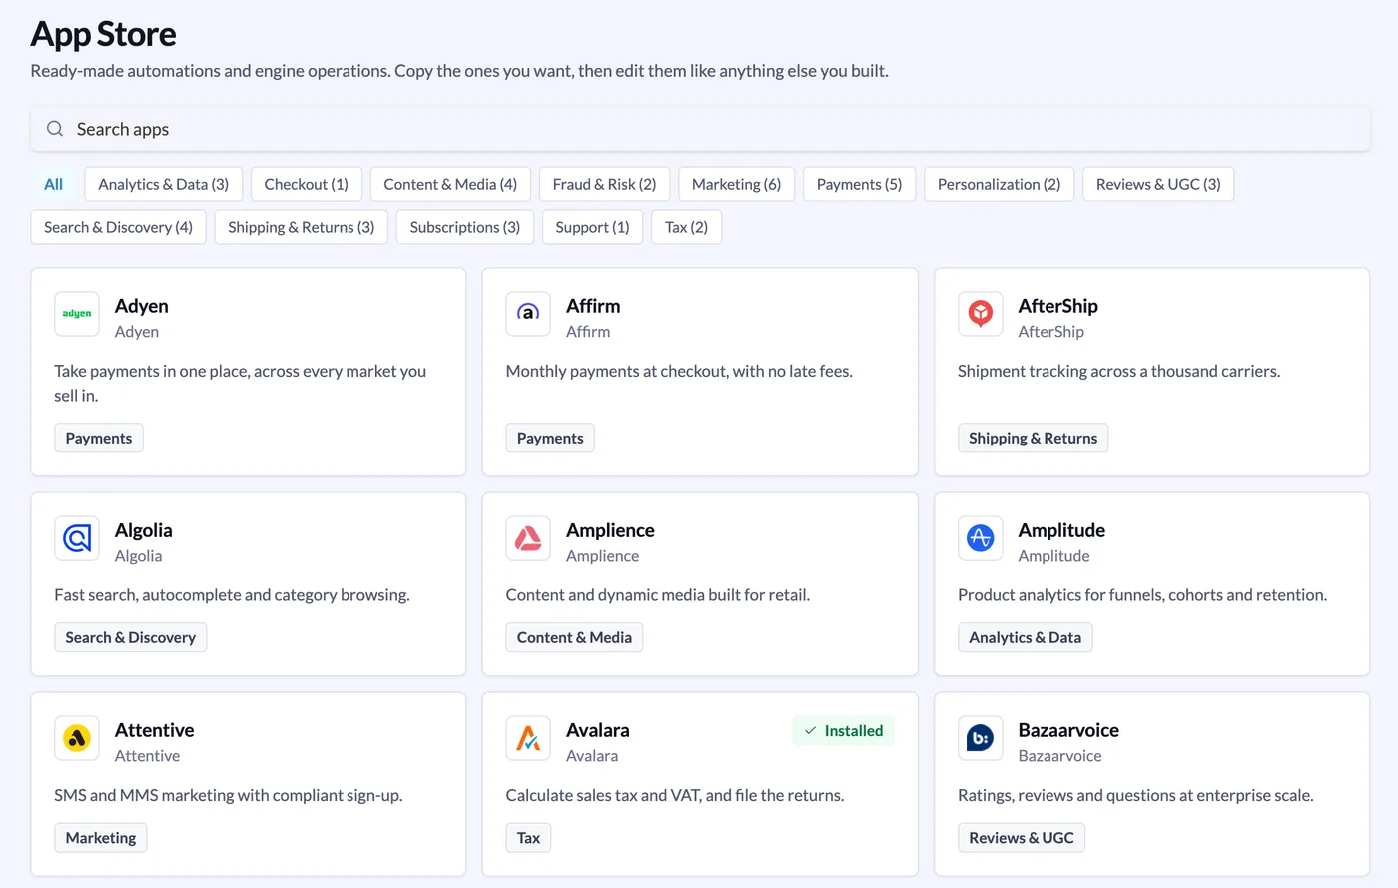Click the AfterShip app logo icon
The width and height of the screenshot is (1398, 888).
tap(981, 314)
